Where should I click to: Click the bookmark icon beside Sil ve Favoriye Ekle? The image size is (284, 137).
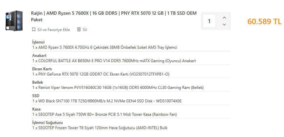point(33,30)
